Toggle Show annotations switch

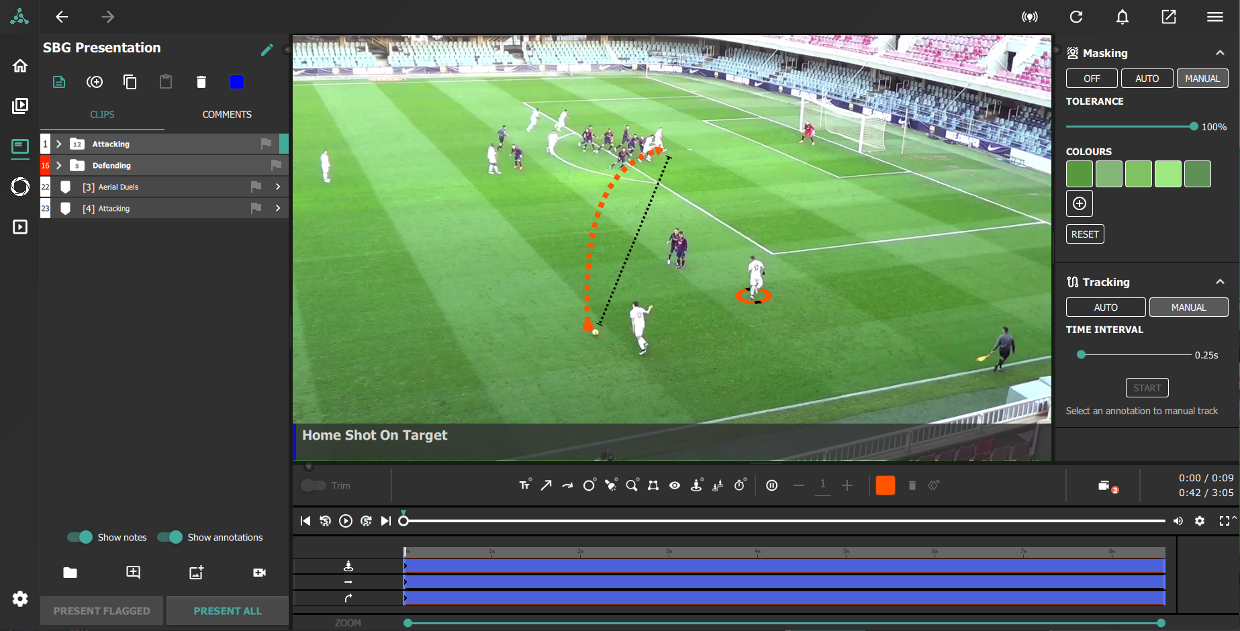pyautogui.click(x=170, y=537)
